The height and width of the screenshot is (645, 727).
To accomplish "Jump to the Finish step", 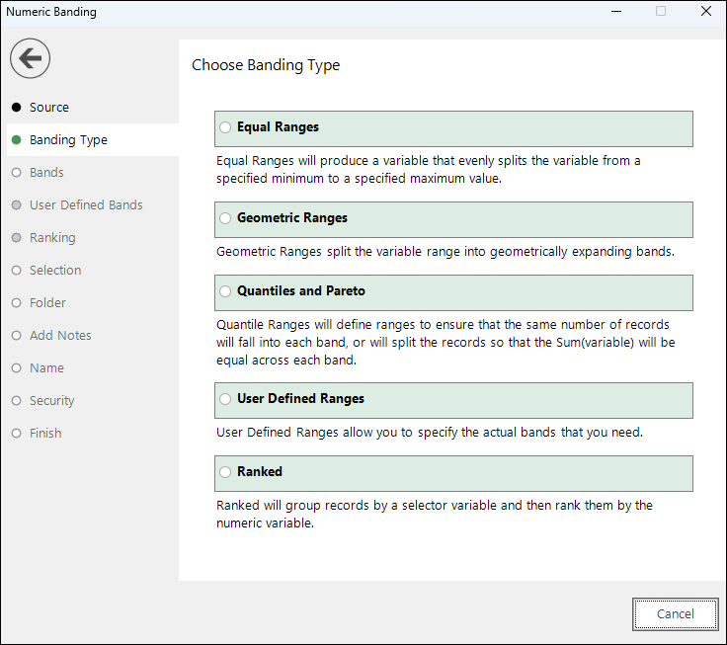I will [45, 433].
